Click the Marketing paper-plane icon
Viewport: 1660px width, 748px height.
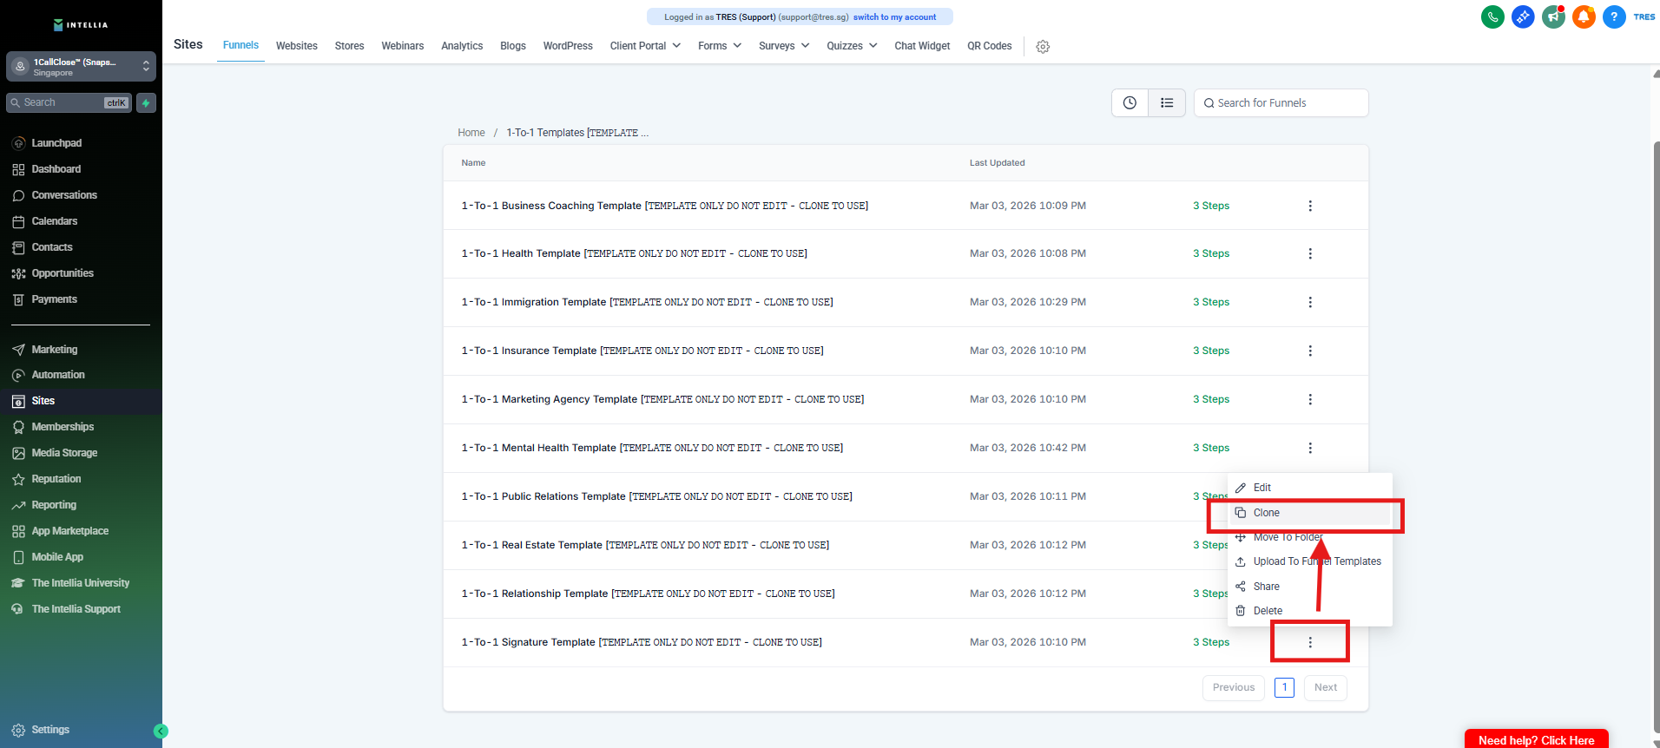tap(18, 350)
